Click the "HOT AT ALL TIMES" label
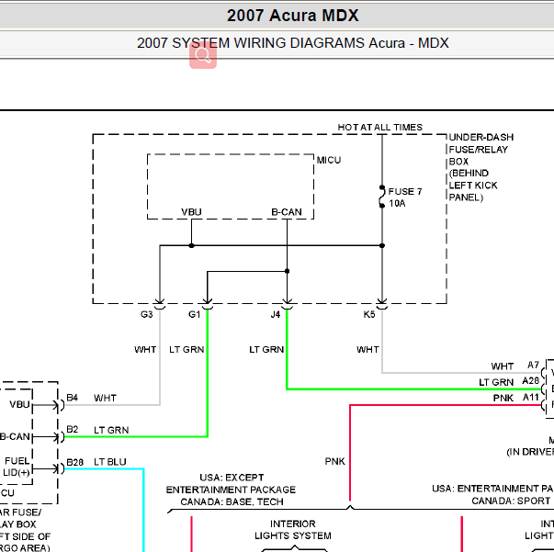 379,127
